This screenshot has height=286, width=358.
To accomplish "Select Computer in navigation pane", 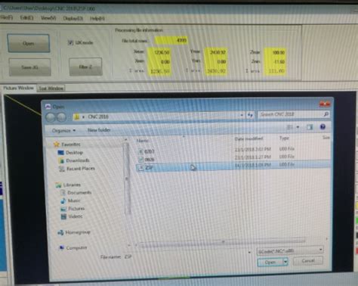I will 73,248.
